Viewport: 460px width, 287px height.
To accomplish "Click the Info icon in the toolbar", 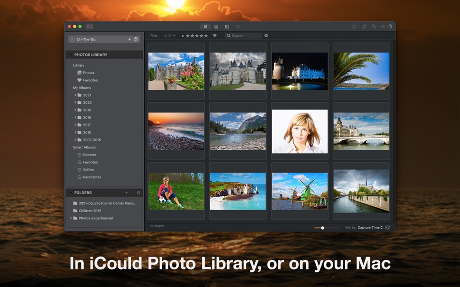I will 354,27.
